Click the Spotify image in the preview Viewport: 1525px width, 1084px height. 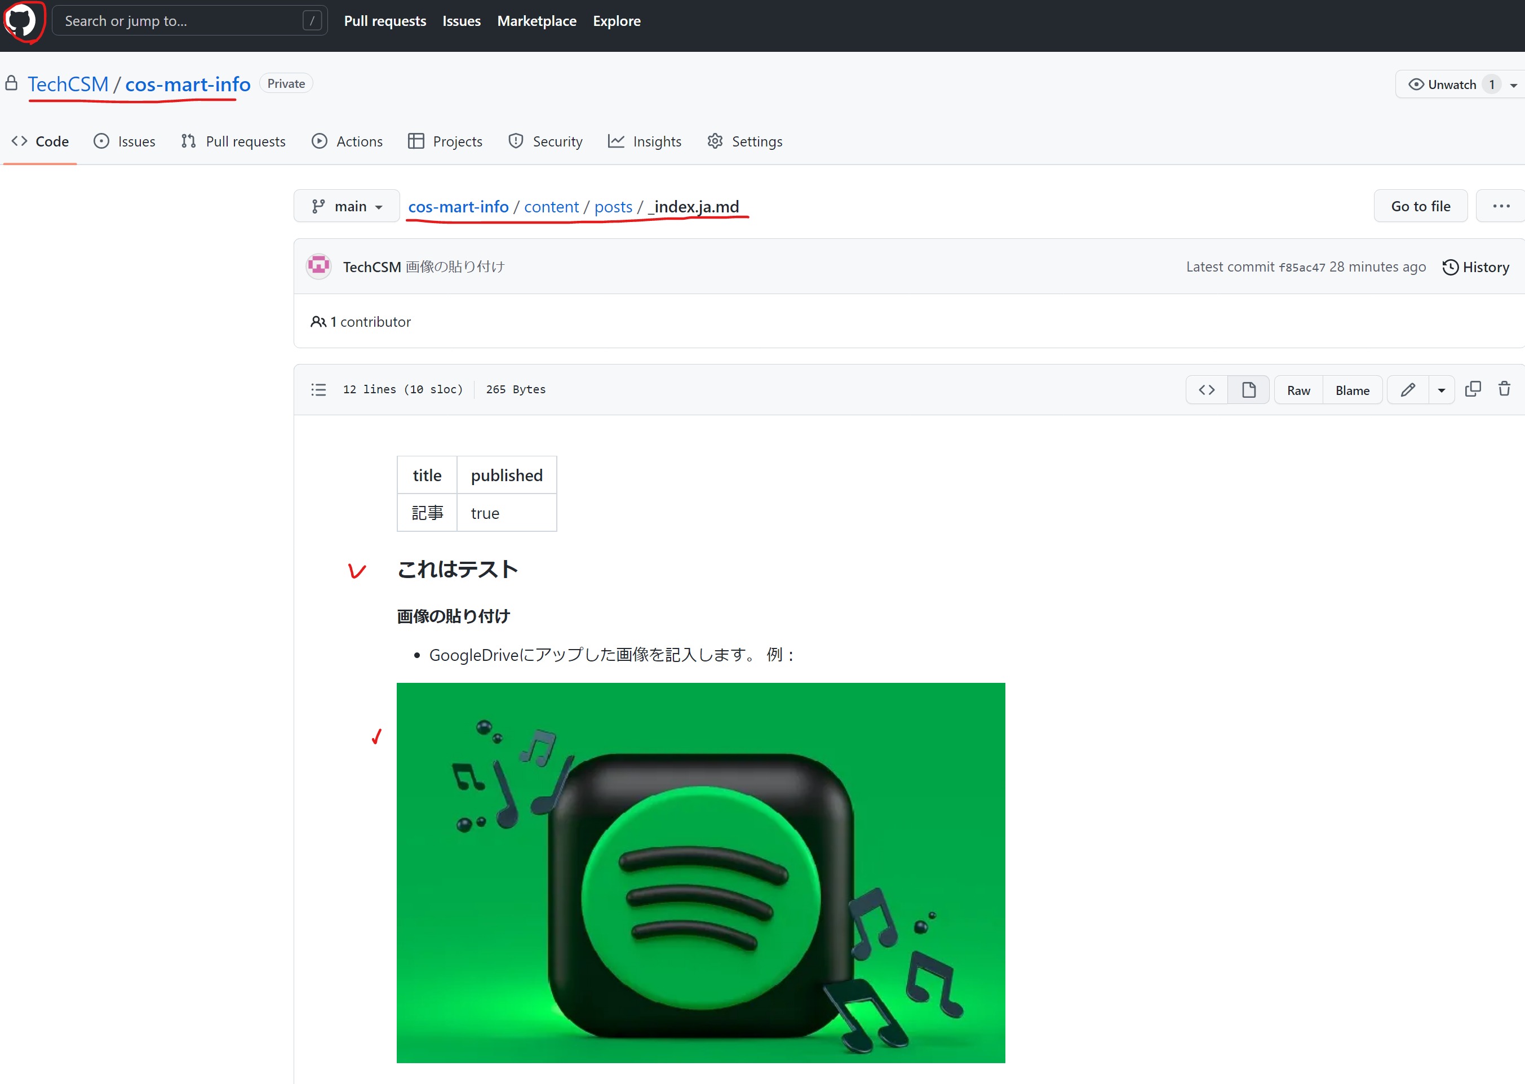[x=701, y=872]
